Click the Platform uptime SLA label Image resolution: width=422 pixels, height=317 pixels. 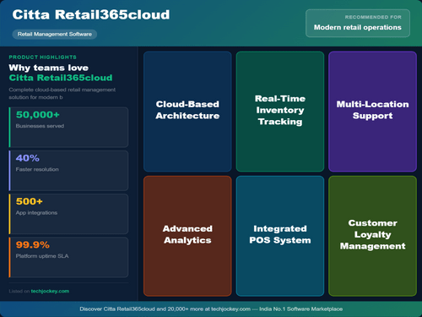click(x=42, y=256)
